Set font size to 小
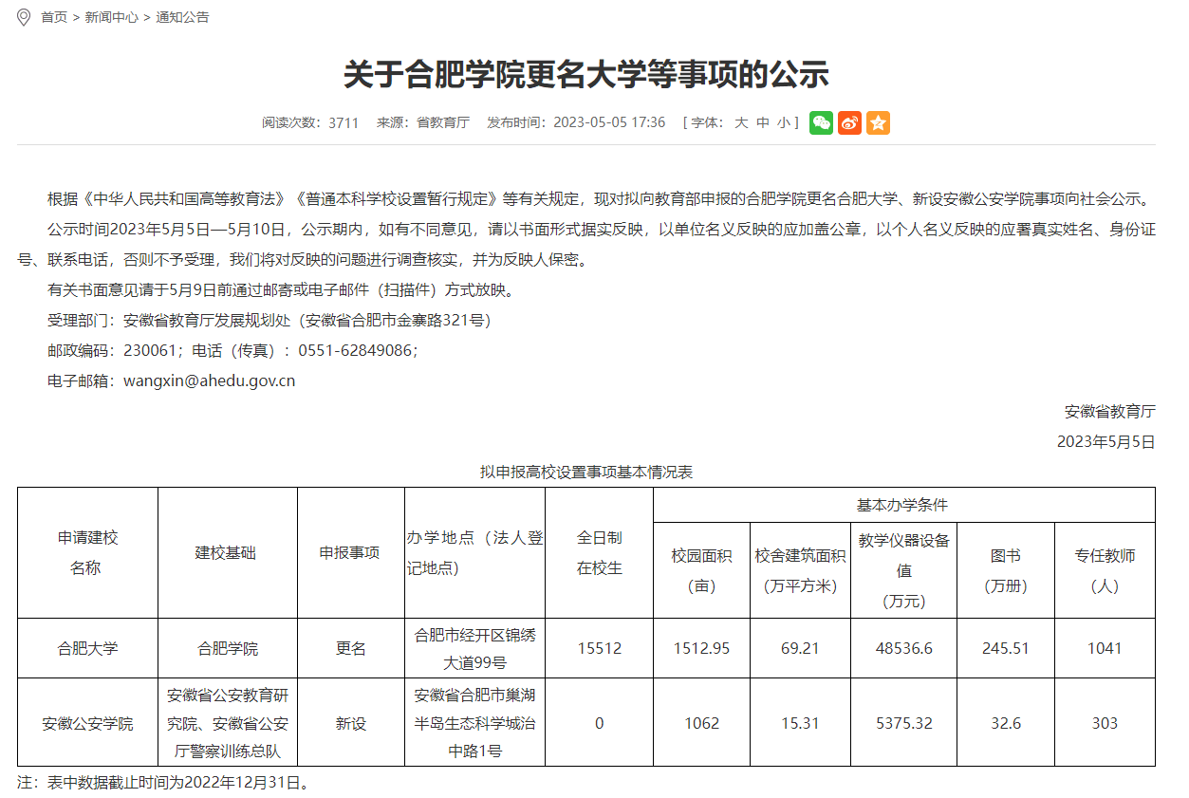Screen dimensions: 1189x798 click(783, 122)
